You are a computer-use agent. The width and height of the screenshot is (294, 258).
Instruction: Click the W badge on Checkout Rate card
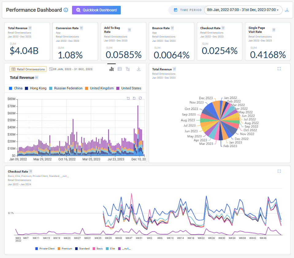[223, 28]
